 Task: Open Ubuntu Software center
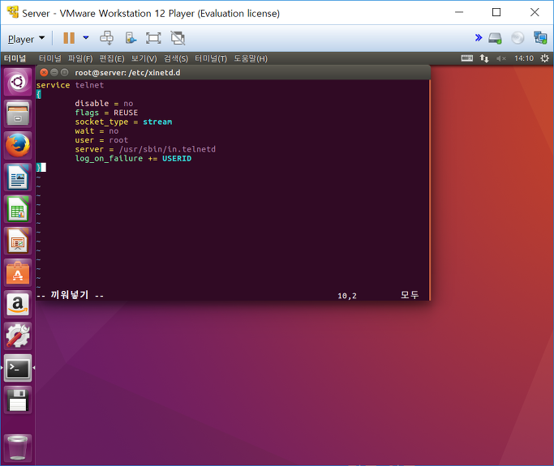click(x=18, y=272)
